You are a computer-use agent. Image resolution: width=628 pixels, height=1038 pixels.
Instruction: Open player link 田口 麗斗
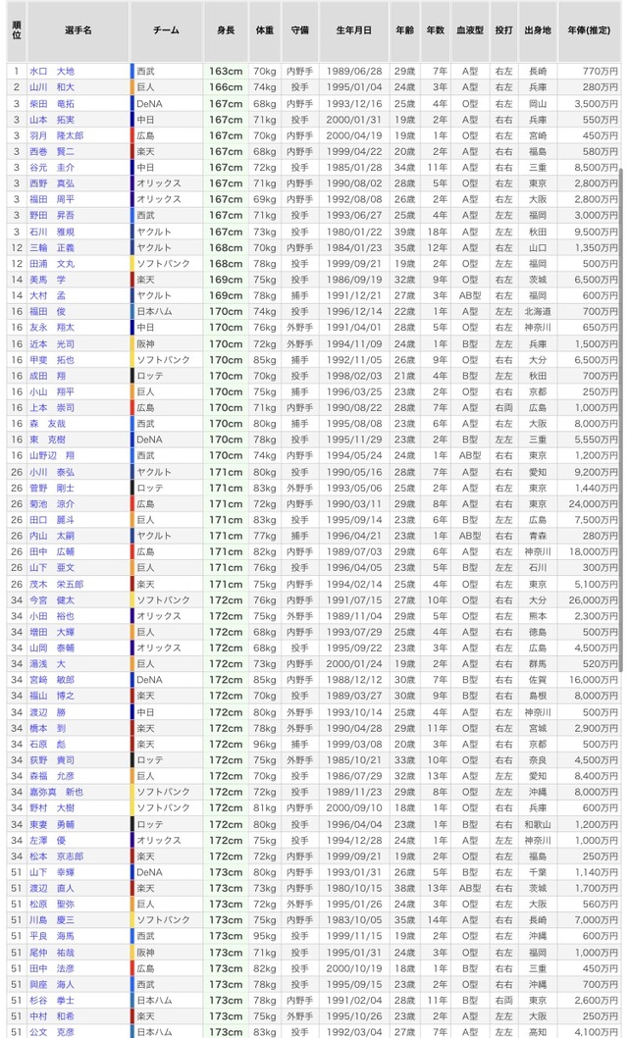coord(52,520)
